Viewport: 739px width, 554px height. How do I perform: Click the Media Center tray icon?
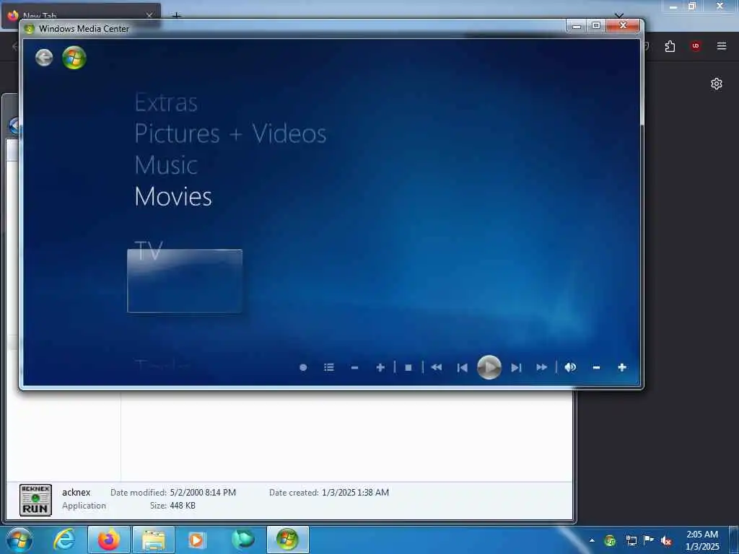[611, 540]
